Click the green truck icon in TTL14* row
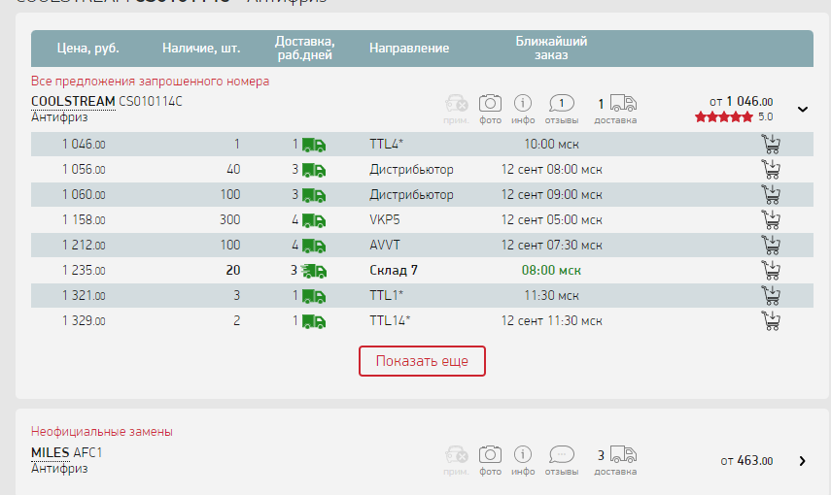Screen dimensions: 831x495 point(314,321)
